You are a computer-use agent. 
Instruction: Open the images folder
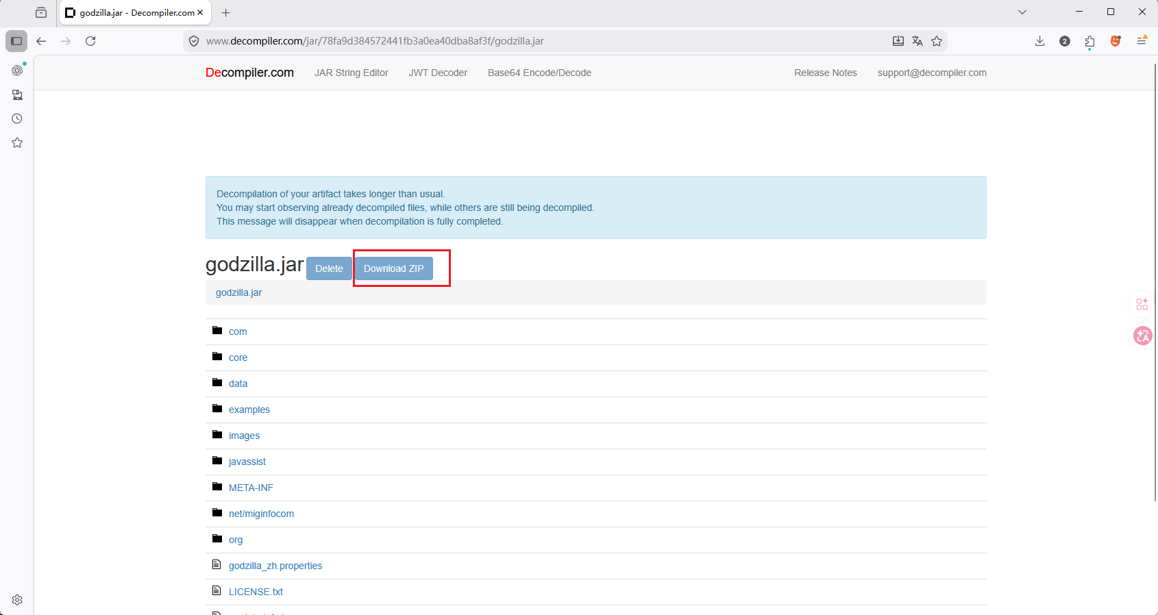point(244,436)
